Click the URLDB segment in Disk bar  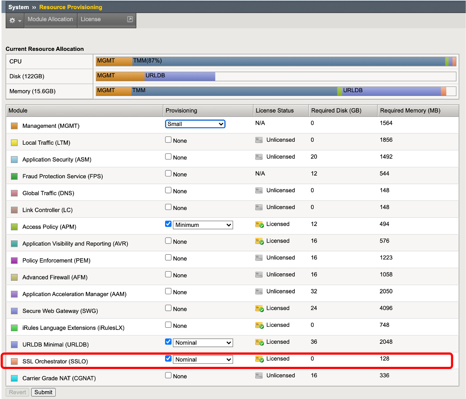tap(180, 76)
